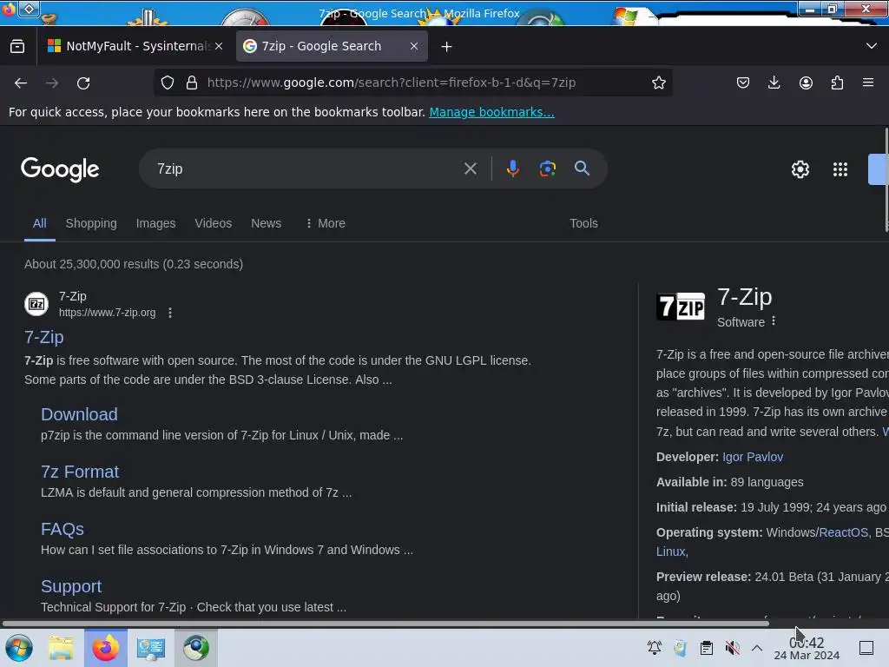This screenshot has width=889, height=667.
Task: Select the 7zip Google Search tab
Action: pyautogui.click(x=331, y=47)
